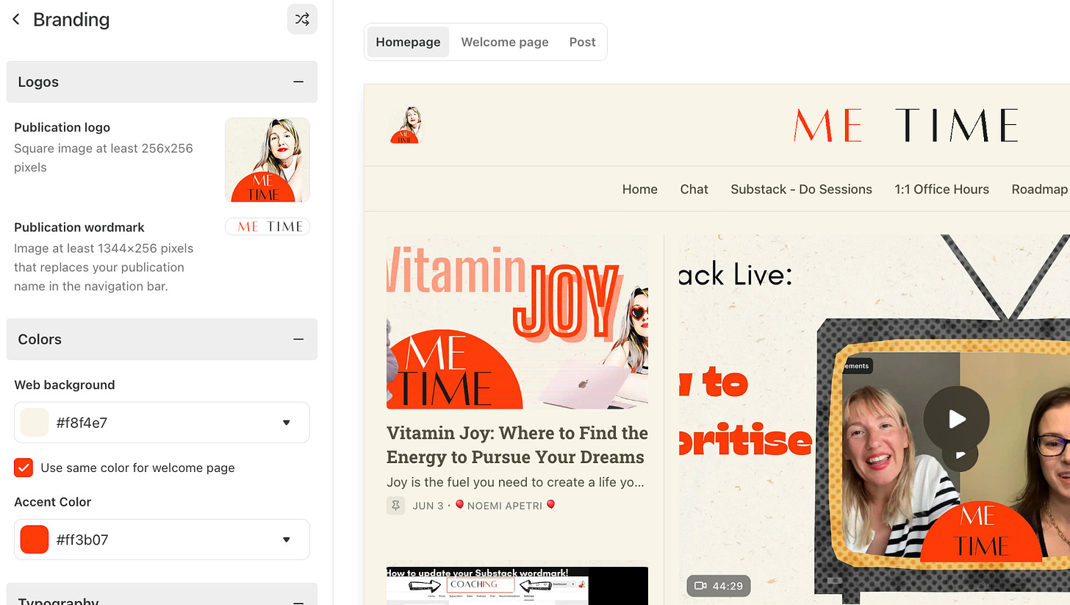Click the ME TIME wordmark in preview header
The width and height of the screenshot is (1070, 605).
[x=905, y=125]
